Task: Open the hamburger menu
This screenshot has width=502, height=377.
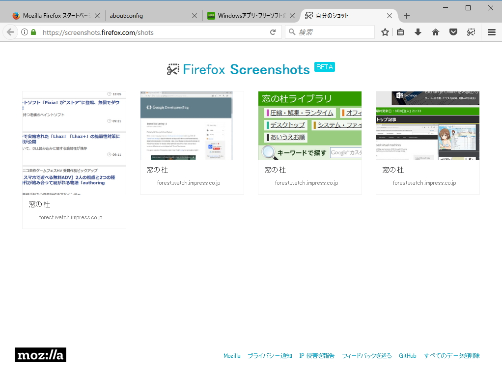Action: click(x=491, y=32)
